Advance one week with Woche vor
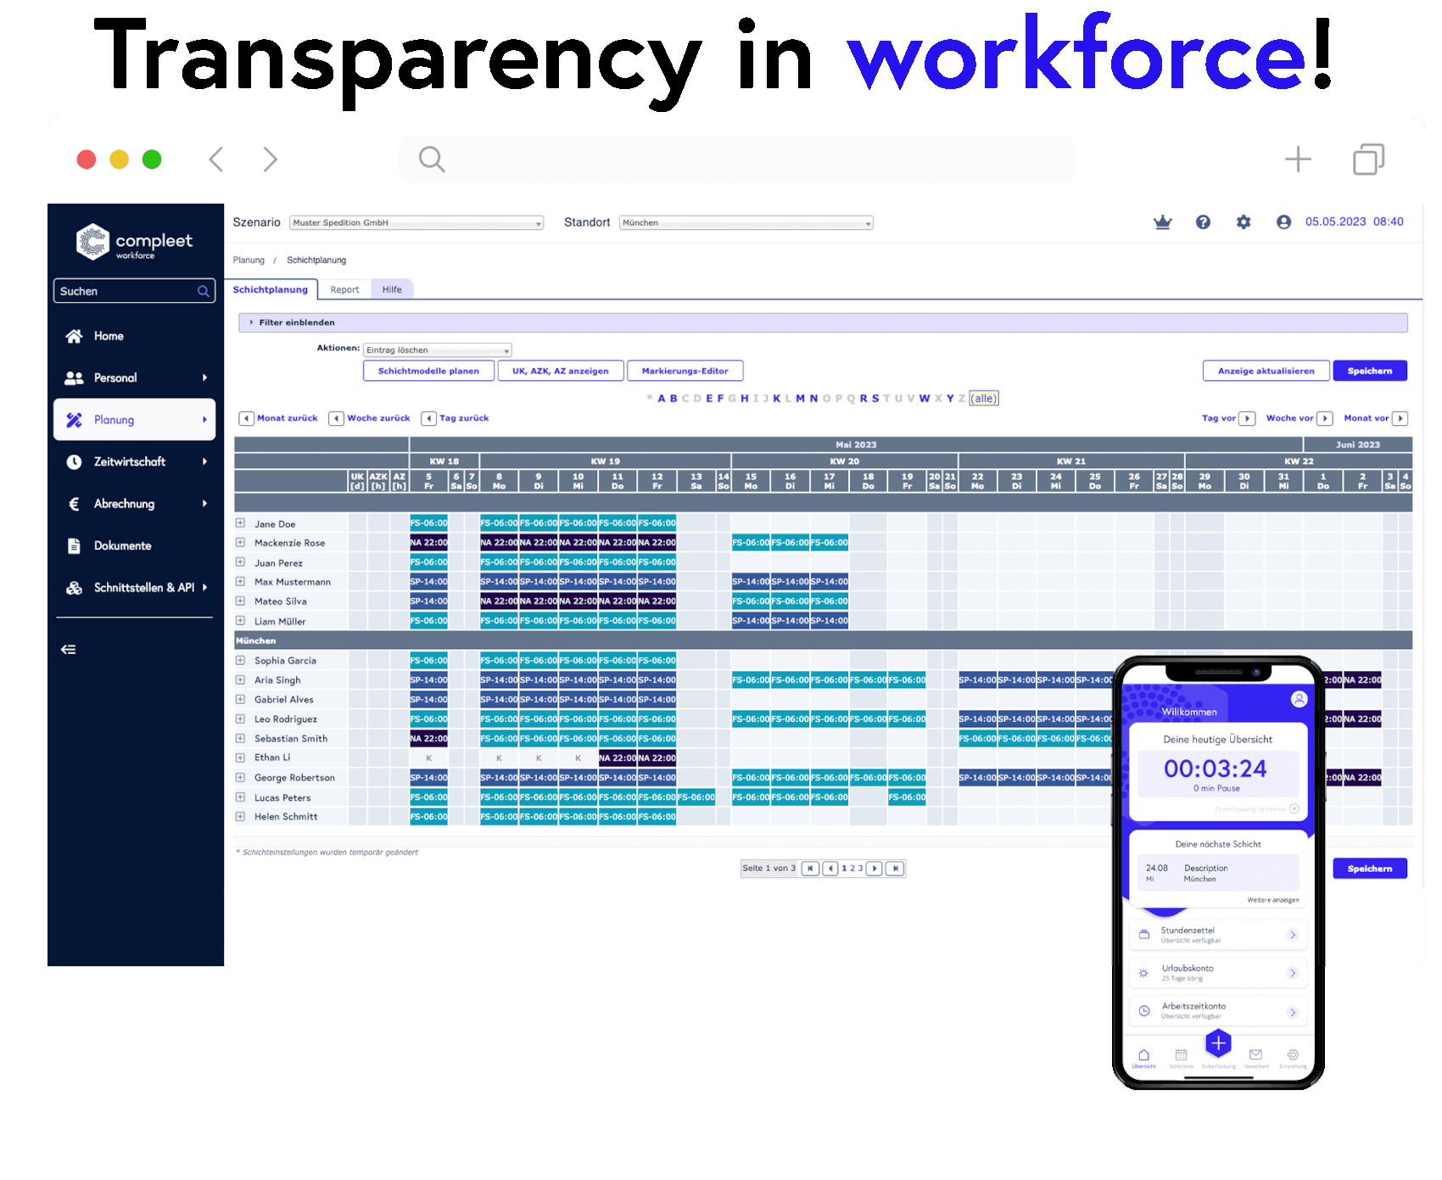Image resolution: width=1442 pixels, height=1180 pixels. click(1299, 418)
